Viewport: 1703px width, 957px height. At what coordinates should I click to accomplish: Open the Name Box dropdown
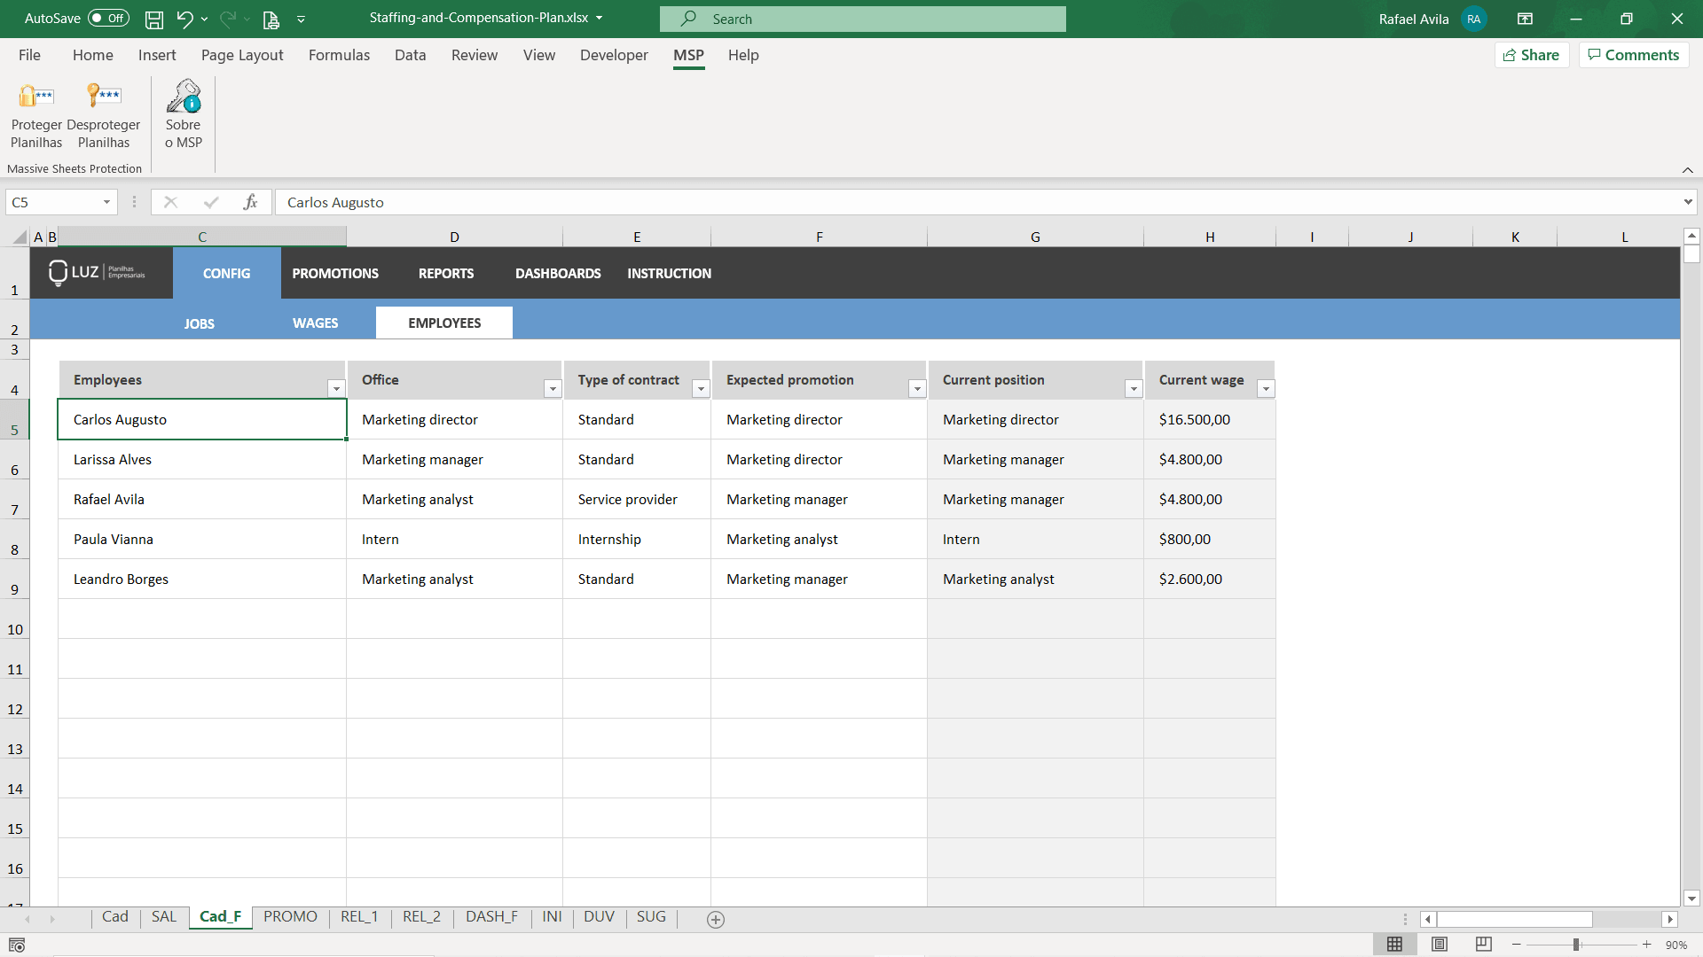coord(106,202)
